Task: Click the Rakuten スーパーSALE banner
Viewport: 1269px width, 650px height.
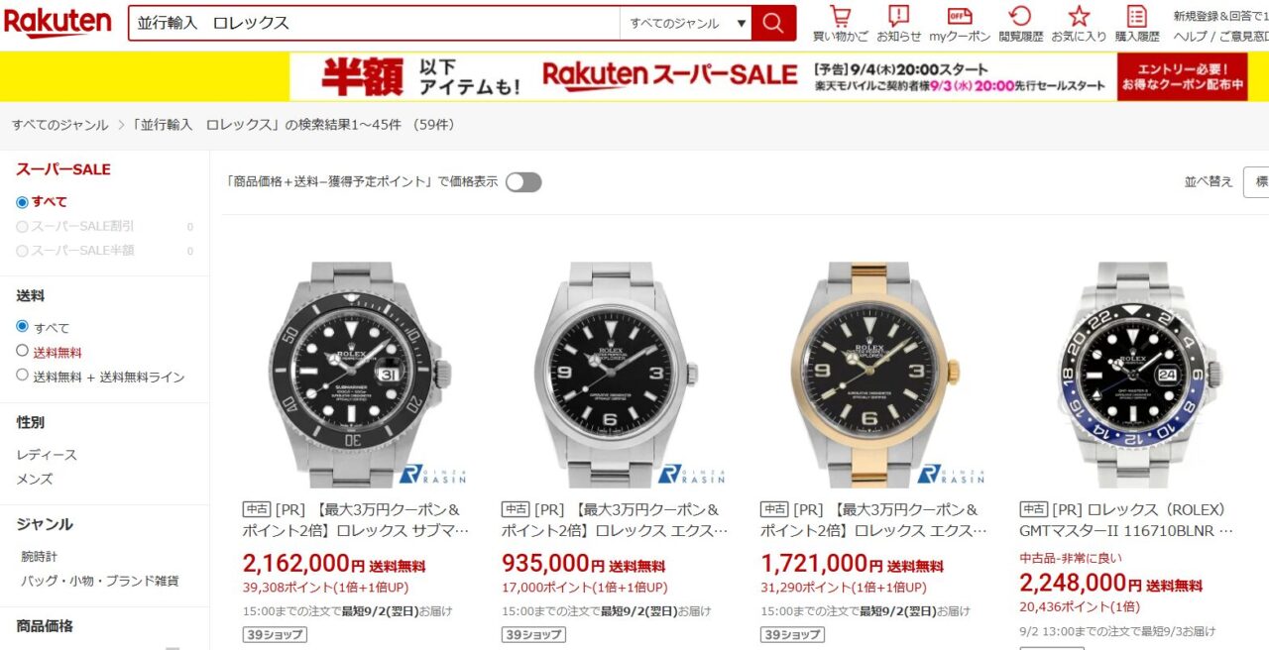Action: (x=768, y=76)
